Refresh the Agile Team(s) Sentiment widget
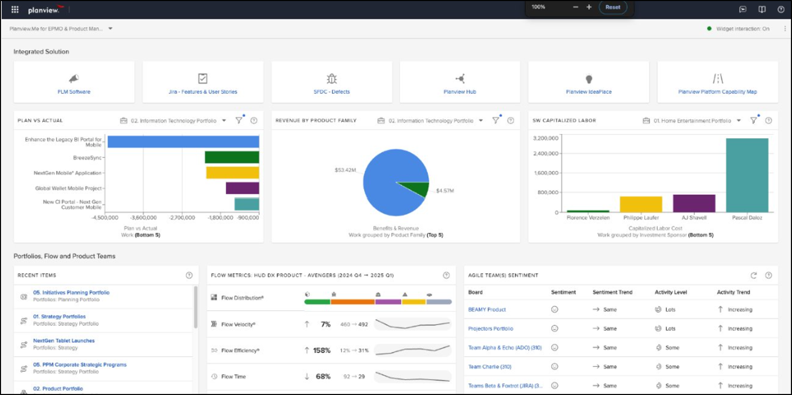Image resolution: width=792 pixels, height=395 pixels. tap(754, 275)
